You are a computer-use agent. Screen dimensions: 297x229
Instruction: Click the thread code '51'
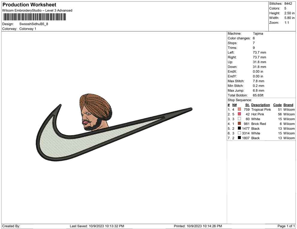pyautogui.click(x=280, y=109)
